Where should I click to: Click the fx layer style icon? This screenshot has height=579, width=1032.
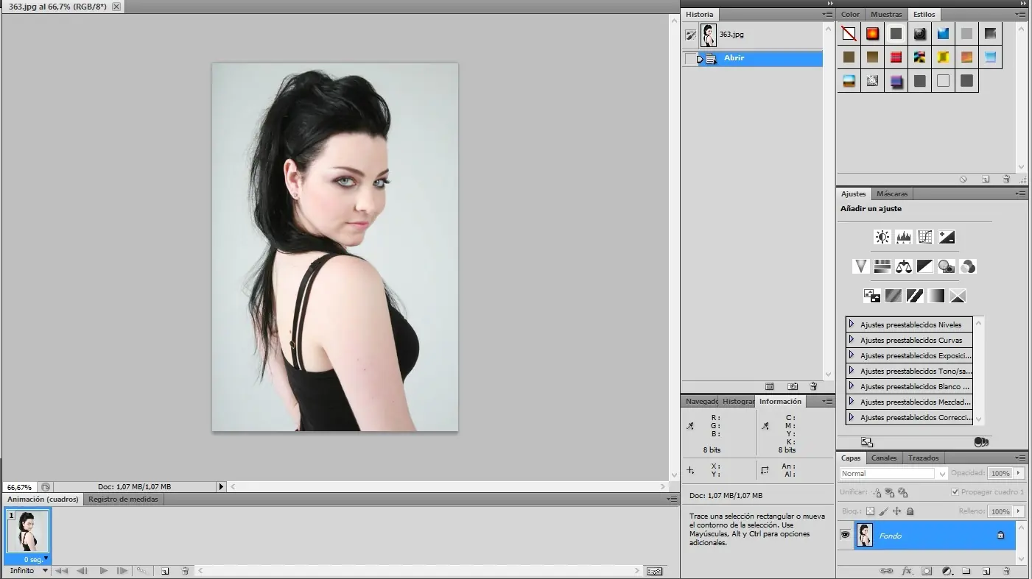pyautogui.click(x=908, y=571)
